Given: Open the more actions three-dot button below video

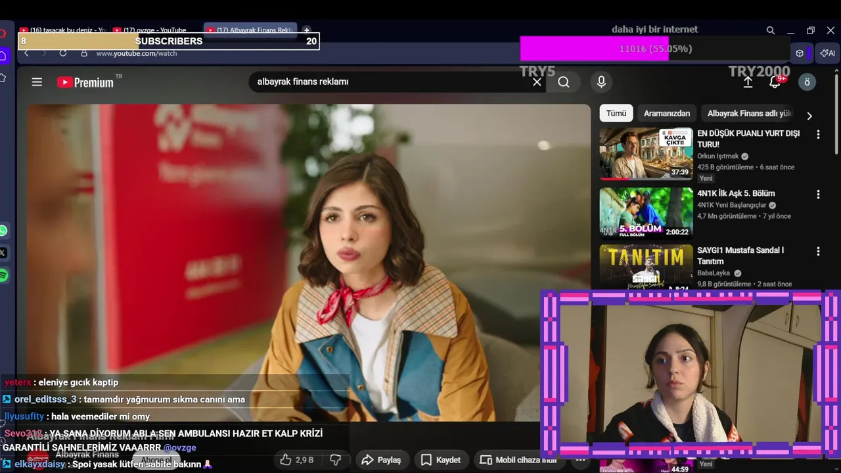Looking at the screenshot, I should [x=580, y=460].
